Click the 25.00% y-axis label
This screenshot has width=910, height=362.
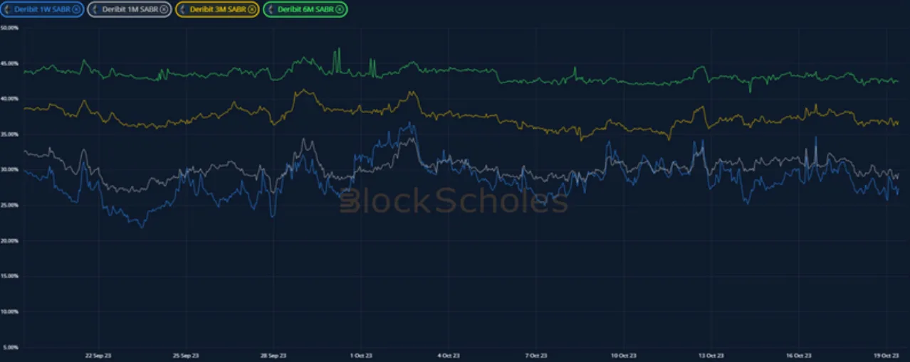point(9,206)
